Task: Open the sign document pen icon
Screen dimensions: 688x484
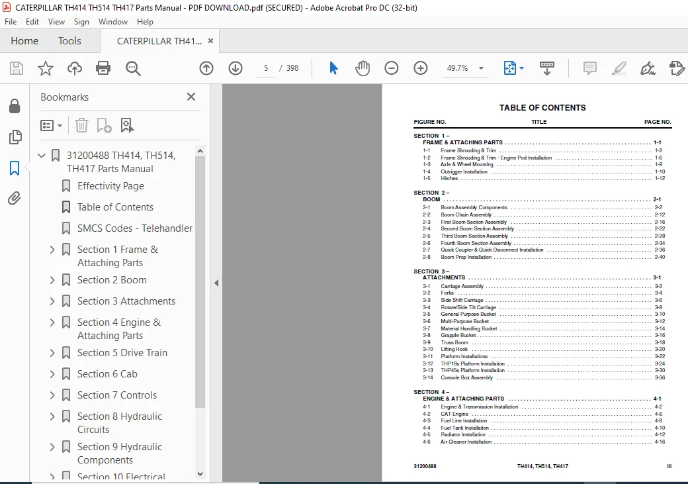Action: pos(648,68)
